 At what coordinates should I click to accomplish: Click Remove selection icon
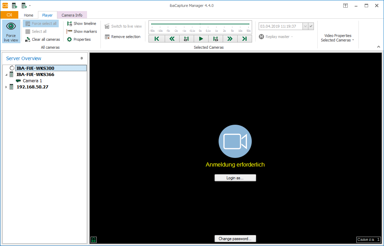[x=107, y=37]
